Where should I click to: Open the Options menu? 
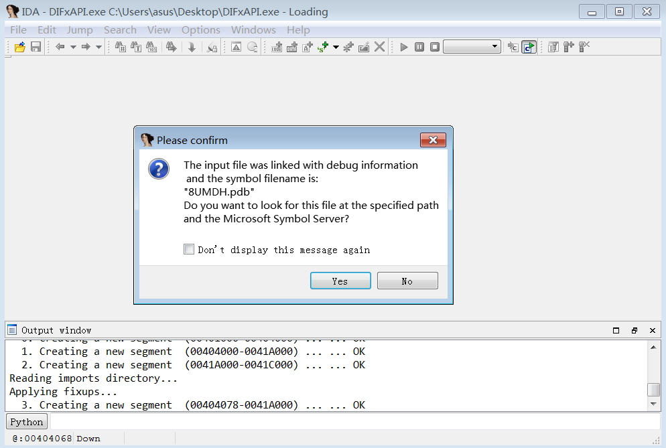click(x=201, y=30)
